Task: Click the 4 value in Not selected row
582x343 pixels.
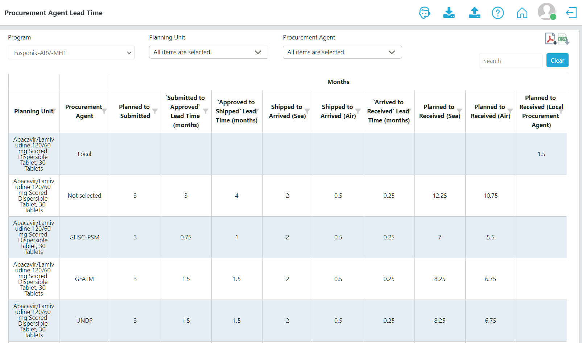Action: point(237,196)
